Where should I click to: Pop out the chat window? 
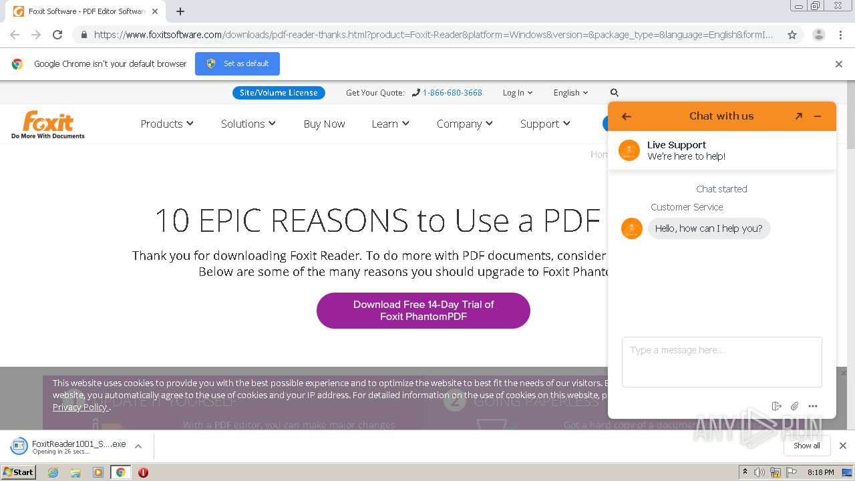point(798,116)
